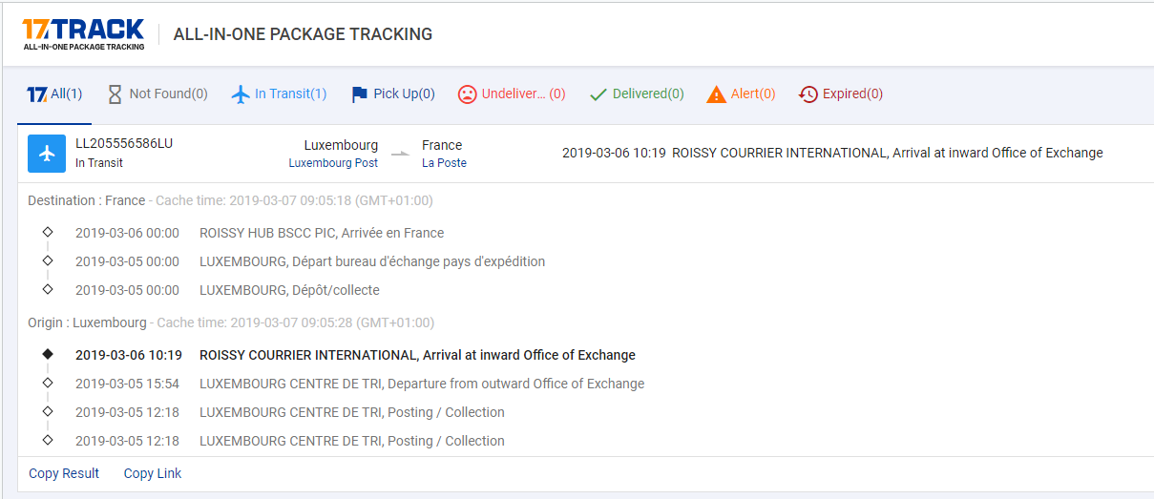This screenshot has height=499, width=1154.
Task: Click the filled diamond latest event marker
Action: pos(48,354)
